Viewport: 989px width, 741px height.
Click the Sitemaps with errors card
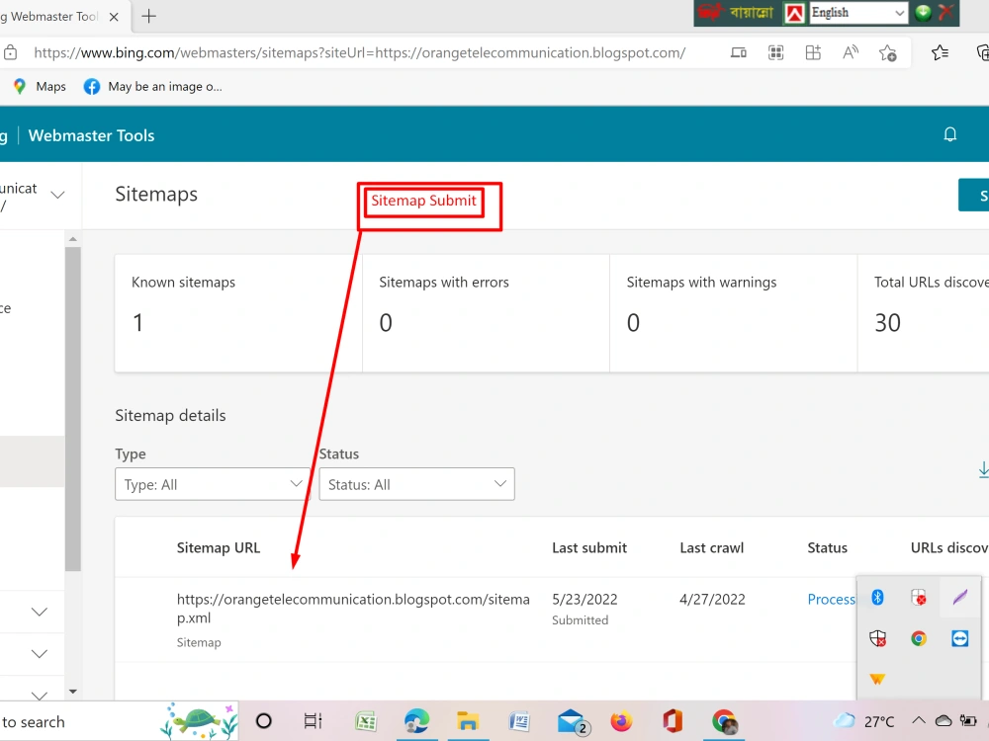tap(487, 313)
